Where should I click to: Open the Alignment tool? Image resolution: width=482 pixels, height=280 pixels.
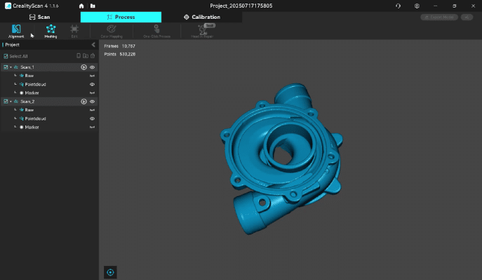(16, 31)
